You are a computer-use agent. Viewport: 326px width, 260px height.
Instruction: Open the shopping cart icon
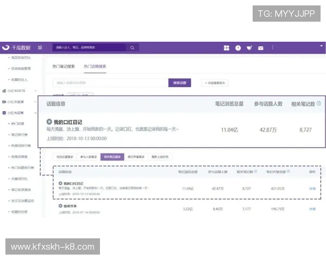pos(249,48)
